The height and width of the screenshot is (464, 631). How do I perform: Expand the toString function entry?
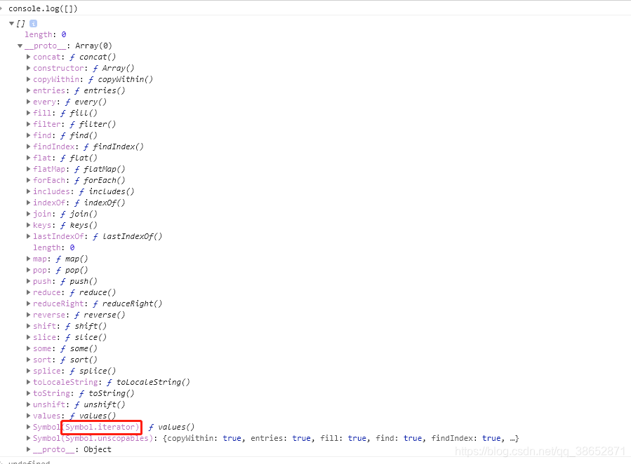click(29, 394)
